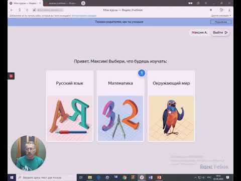This screenshot has height=181, width=241.
Task: Click the blue notification badge on Математика
Action: (x=142, y=73)
